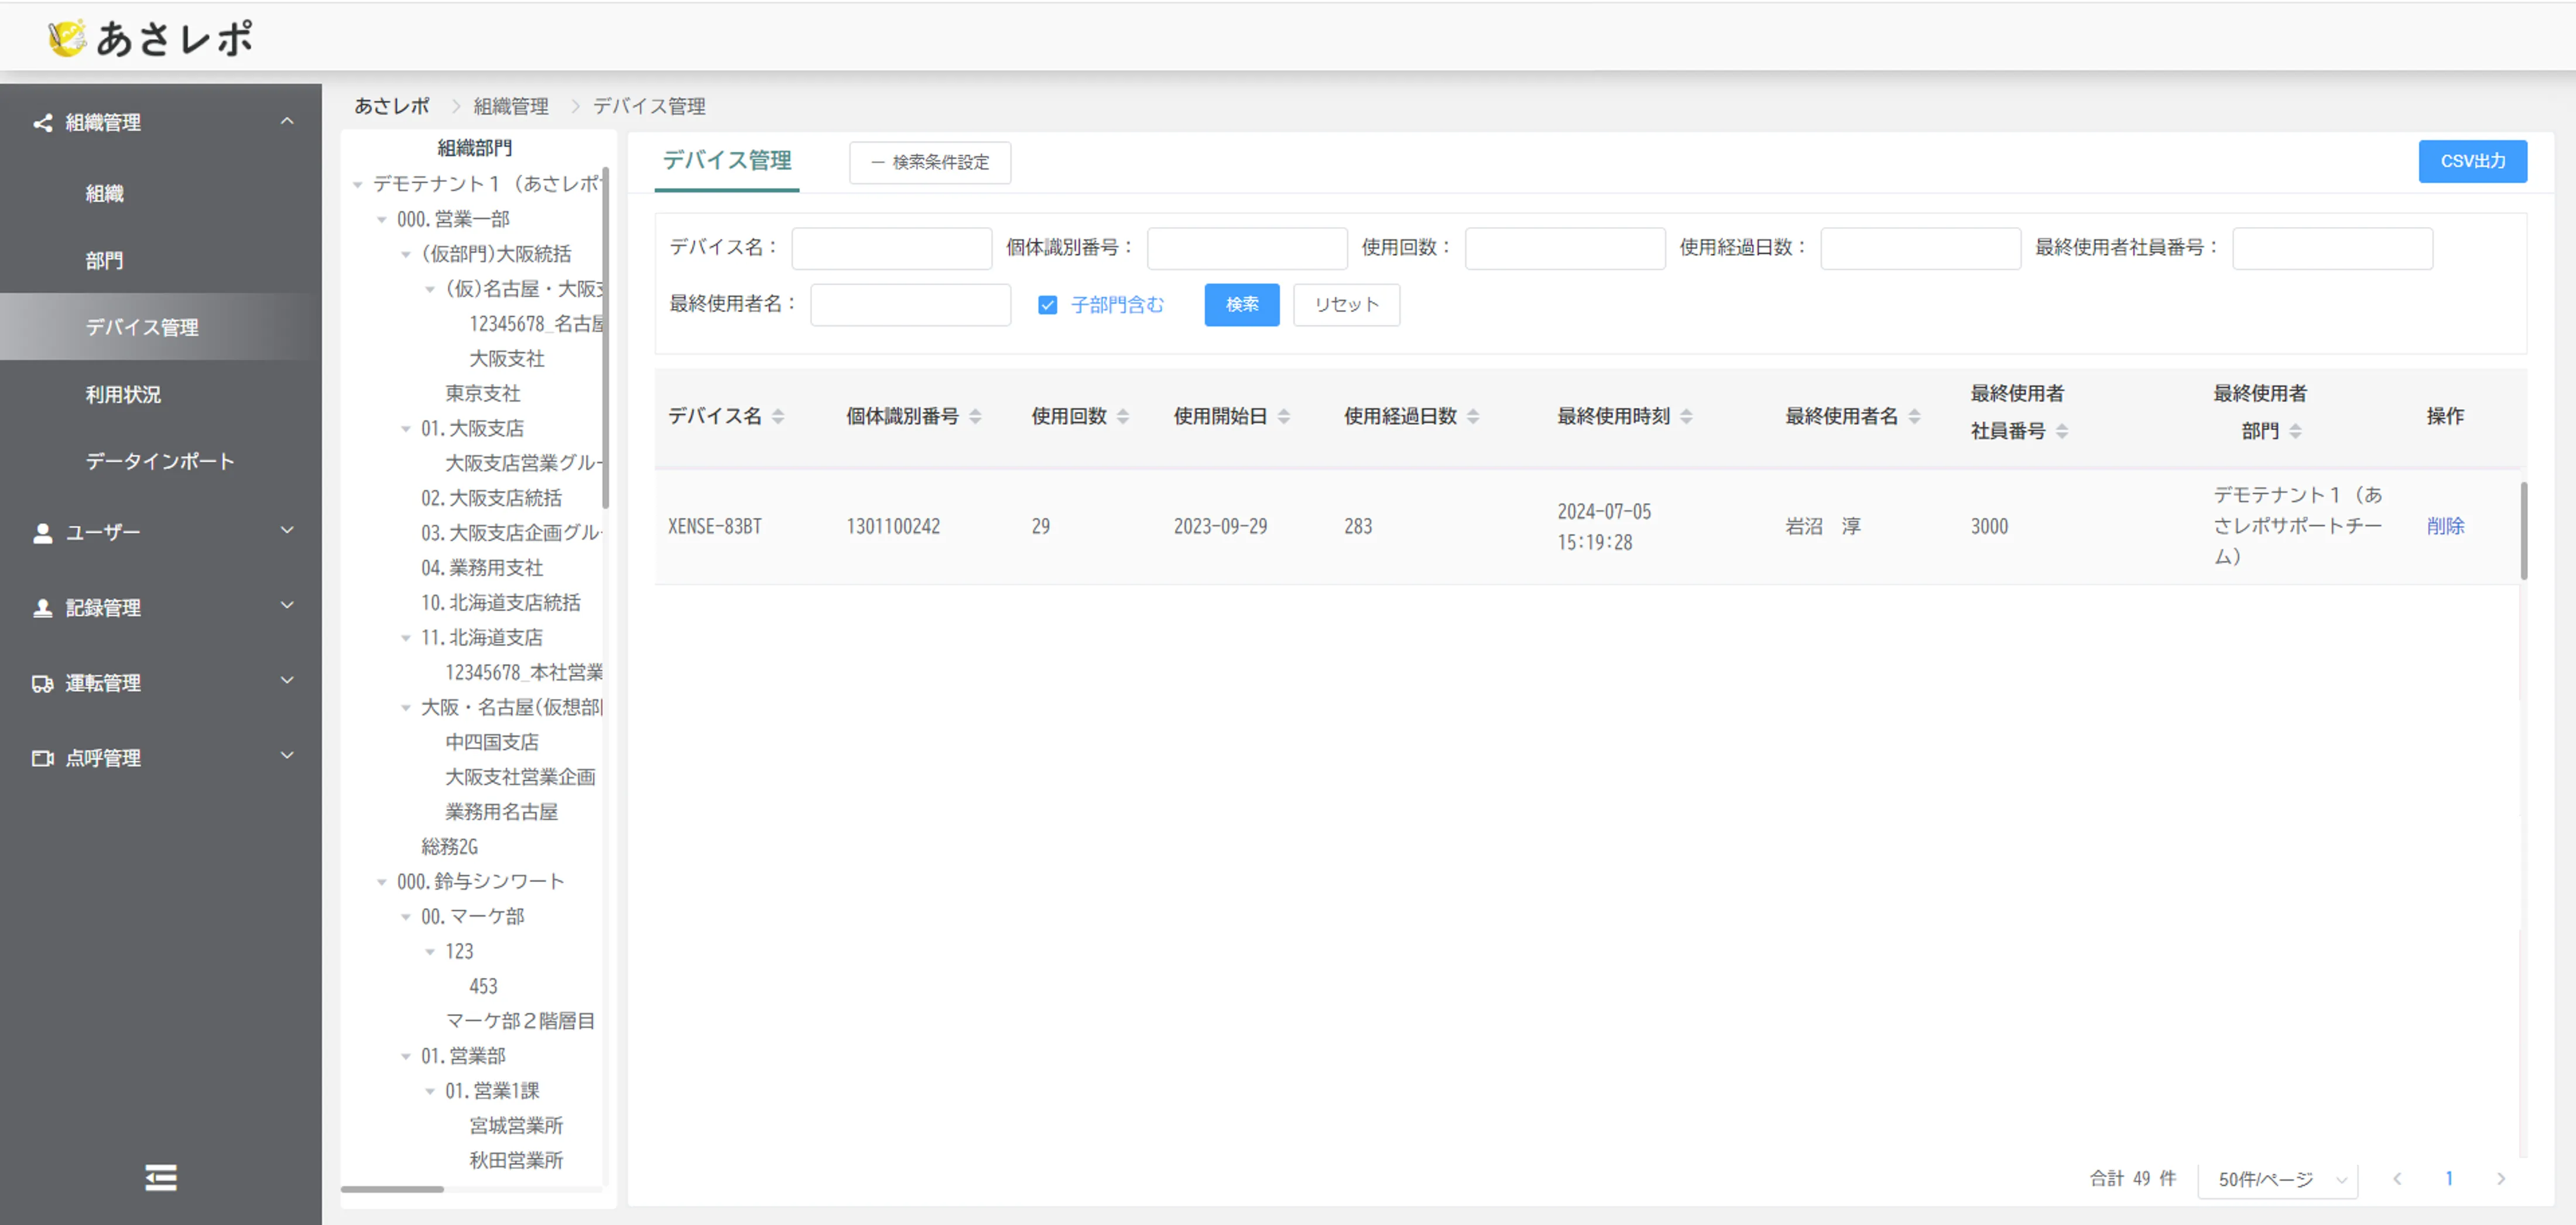Collapse the 組織管理 sidebar section
Image resolution: width=2576 pixels, height=1225 pixels.
click(x=287, y=122)
